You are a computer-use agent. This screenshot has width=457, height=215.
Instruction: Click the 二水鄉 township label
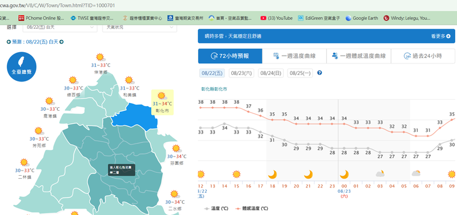(175, 209)
